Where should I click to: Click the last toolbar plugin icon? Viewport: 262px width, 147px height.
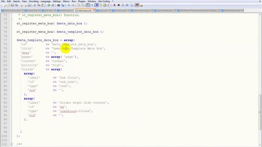pos(142,5)
